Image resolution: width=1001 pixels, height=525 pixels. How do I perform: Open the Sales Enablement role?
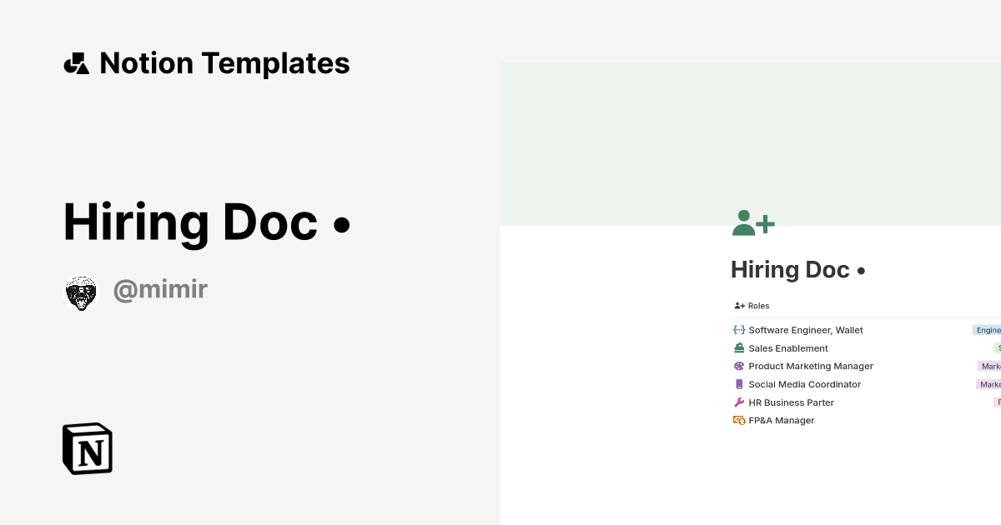click(x=787, y=347)
